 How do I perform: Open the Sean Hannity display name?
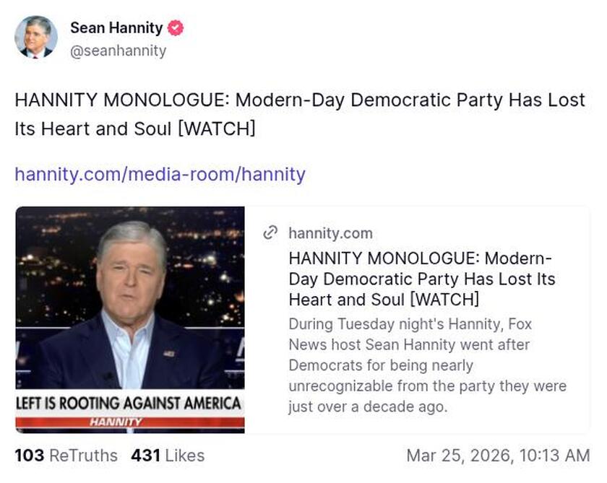pyautogui.click(x=116, y=29)
